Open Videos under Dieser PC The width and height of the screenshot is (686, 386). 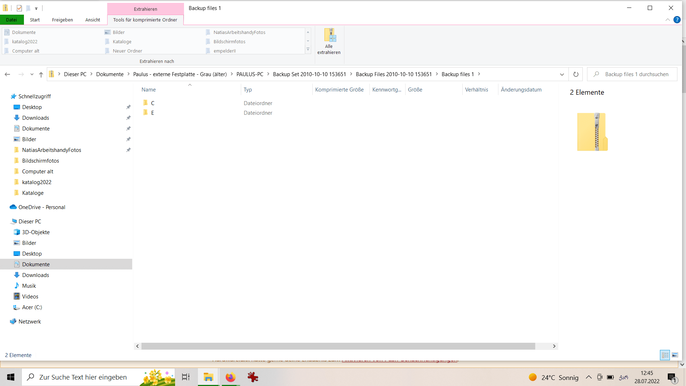(30, 297)
